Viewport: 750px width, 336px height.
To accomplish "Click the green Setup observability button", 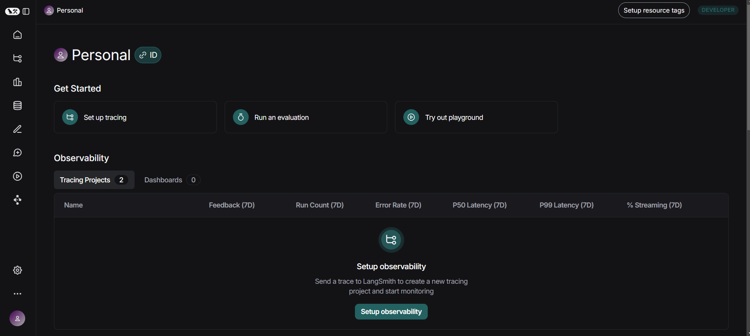I will point(391,312).
